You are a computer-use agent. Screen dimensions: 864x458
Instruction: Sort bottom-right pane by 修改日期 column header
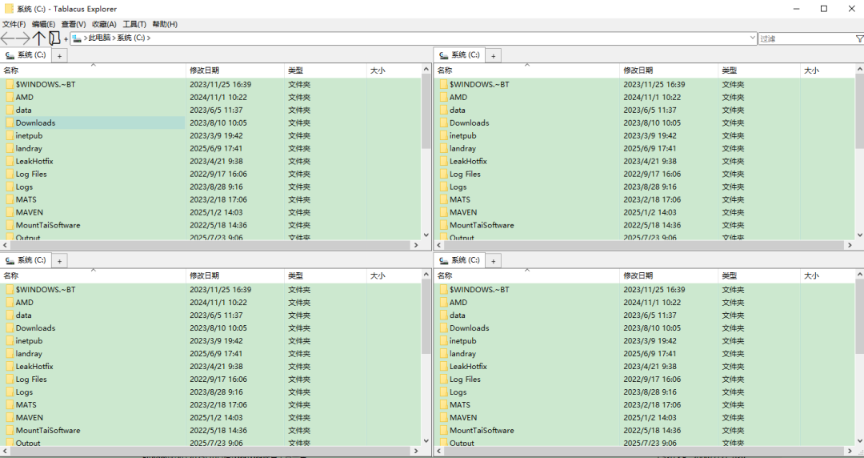click(669, 276)
